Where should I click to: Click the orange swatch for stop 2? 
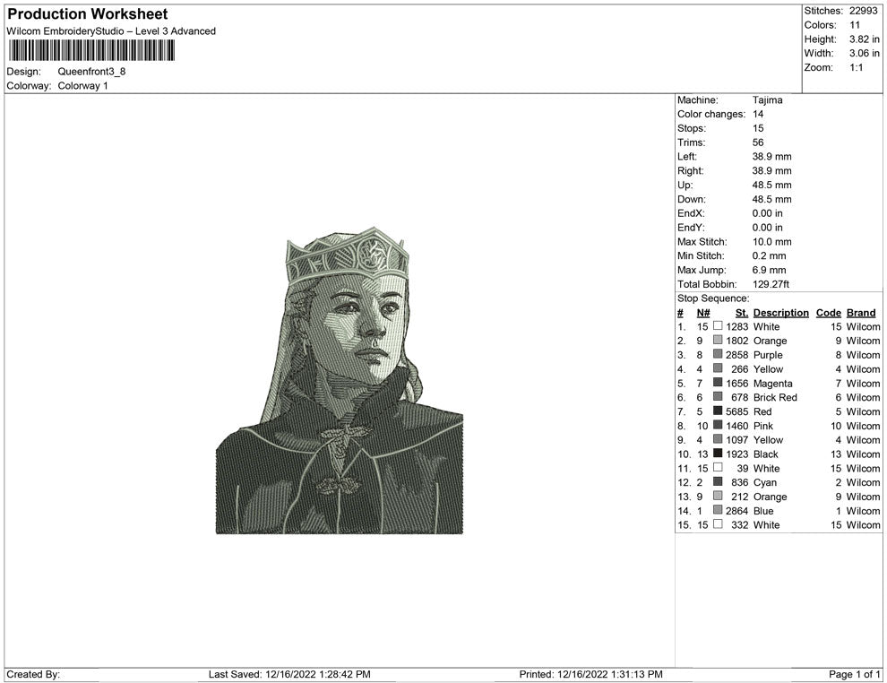[x=718, y=340]
